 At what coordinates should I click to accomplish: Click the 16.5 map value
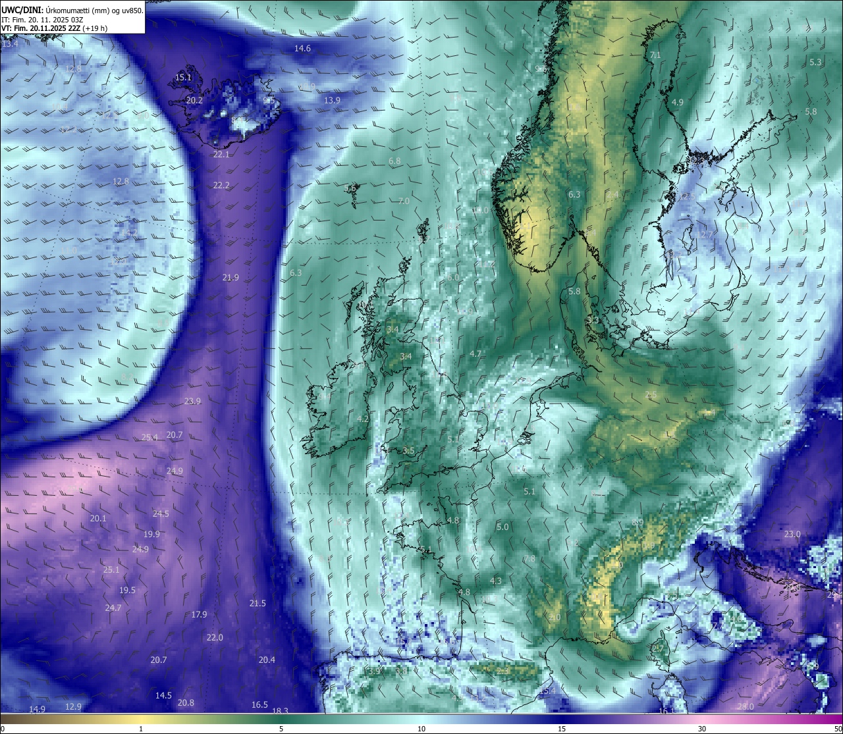[260, 705]
